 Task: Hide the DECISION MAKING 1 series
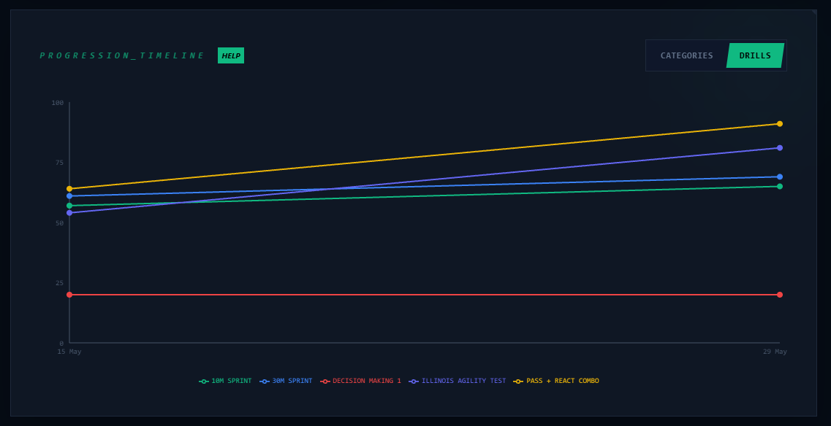360,381
